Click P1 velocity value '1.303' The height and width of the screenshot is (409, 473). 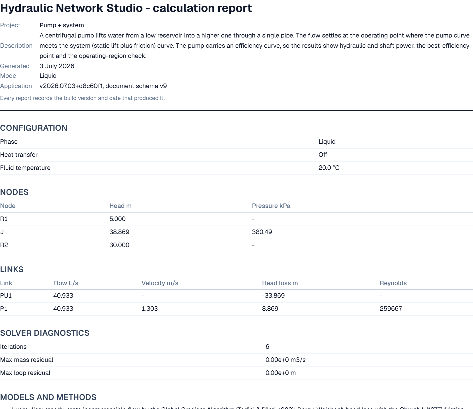point(150,308)
